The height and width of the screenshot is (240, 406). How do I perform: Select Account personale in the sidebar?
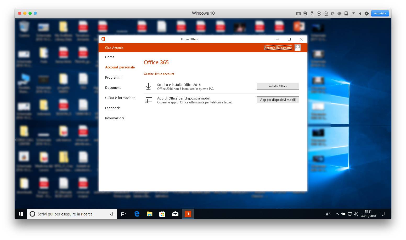point(120,67)
